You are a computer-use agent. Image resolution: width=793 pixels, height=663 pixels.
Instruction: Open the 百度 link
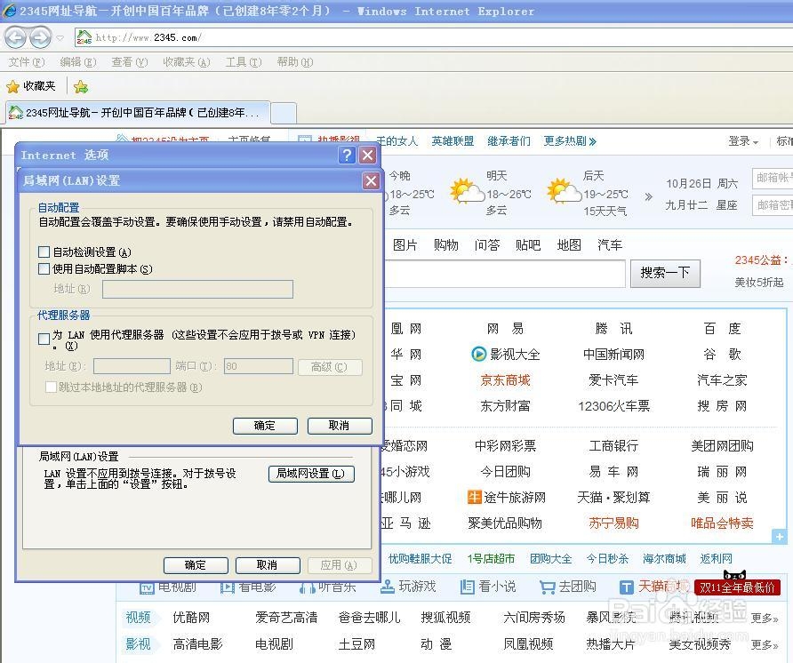pyautogui.click(x=722, y=329)
